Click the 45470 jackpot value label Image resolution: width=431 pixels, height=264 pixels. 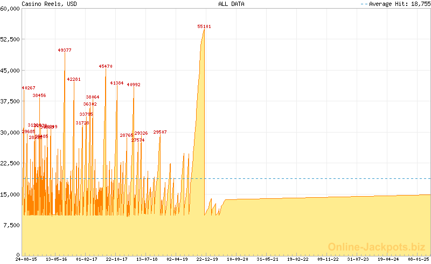click(106, 66)
